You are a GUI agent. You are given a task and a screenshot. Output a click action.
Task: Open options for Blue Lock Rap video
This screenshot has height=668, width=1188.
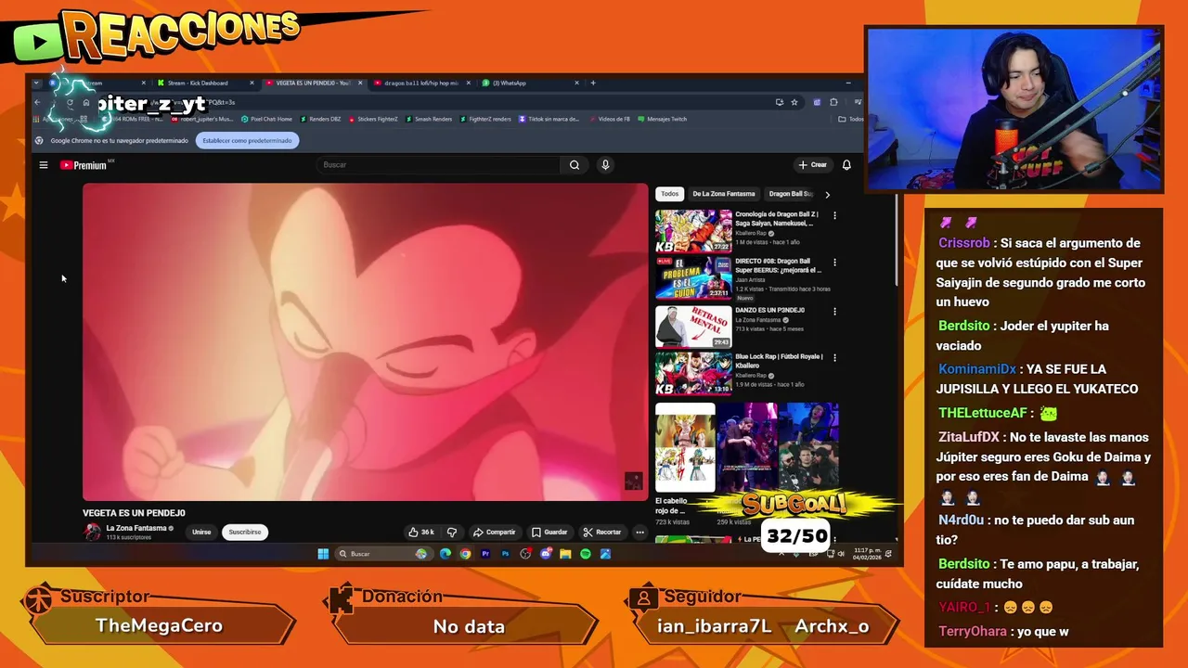click(x=834, y=357)
